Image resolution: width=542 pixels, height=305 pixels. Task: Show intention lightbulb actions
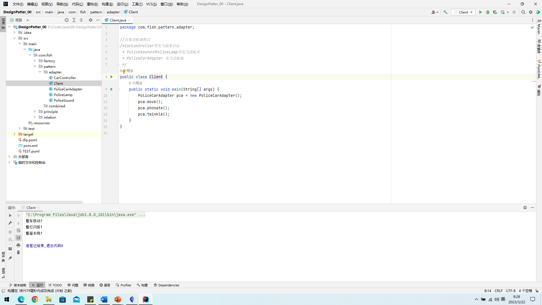click(x=124, y=71)
